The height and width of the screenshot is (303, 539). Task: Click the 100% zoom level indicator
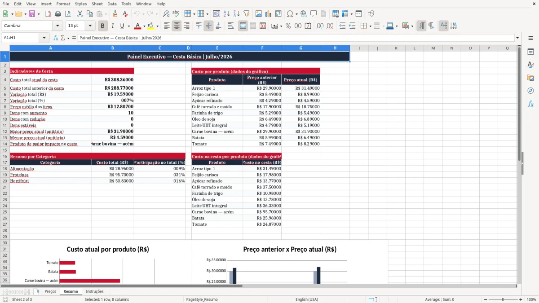click(x=531, y=299)
